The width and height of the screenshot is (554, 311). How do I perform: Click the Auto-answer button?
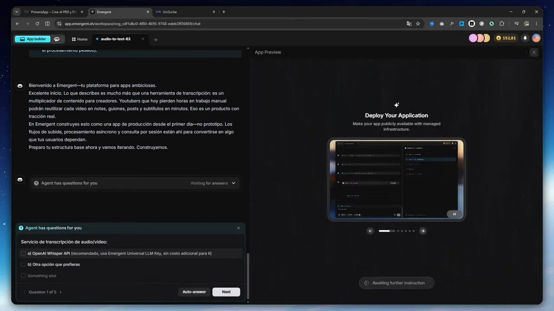(x=194, y=292)
